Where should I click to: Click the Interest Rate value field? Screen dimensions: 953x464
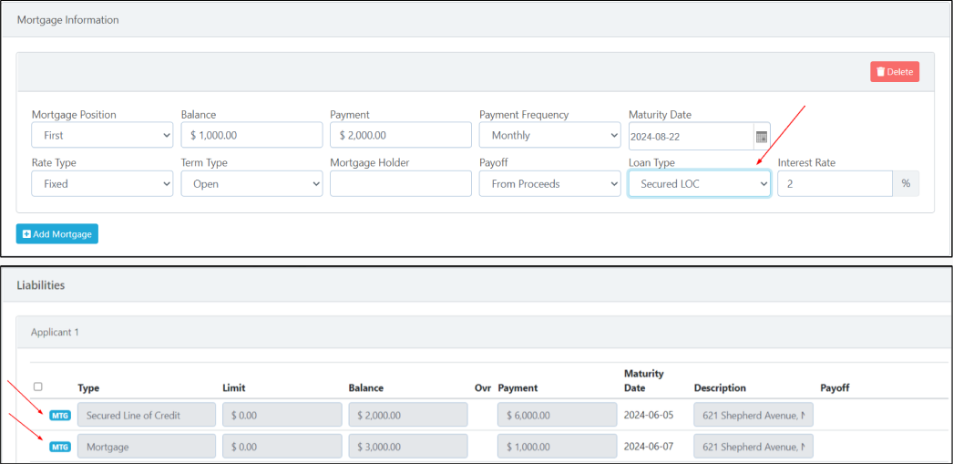[x=834, y=184]
